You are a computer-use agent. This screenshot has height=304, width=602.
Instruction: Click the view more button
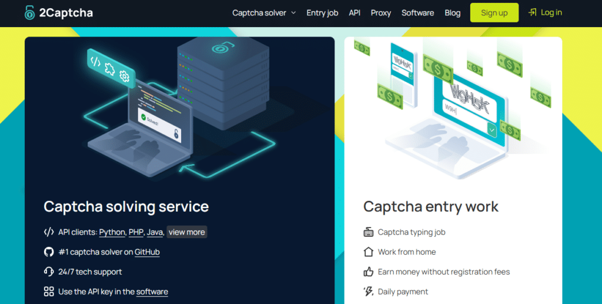pos(186,232)
